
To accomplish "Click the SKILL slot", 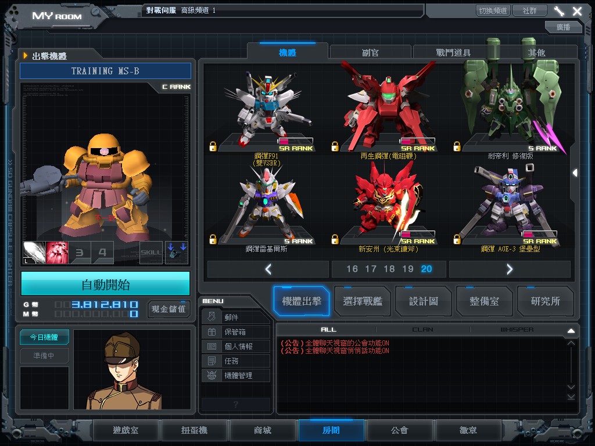I will click(150, 253).
